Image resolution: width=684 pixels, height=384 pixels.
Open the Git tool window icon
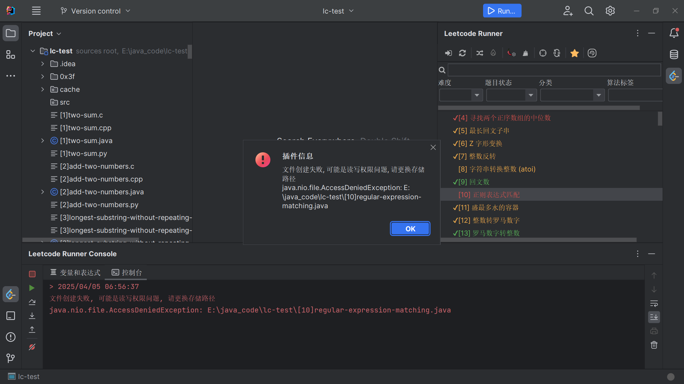point(11,358)
